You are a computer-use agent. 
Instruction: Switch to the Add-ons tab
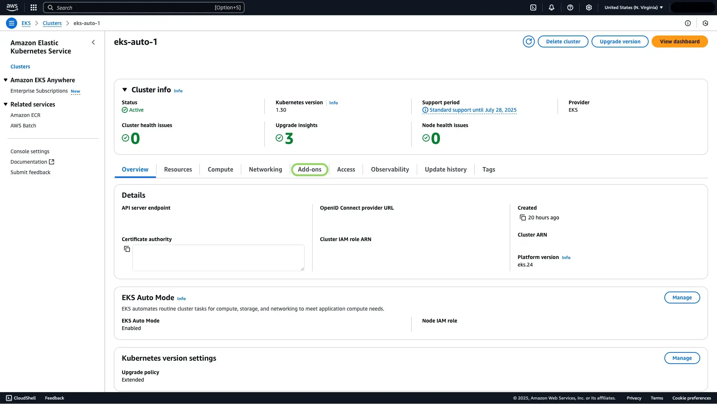[x=309, y=169]
